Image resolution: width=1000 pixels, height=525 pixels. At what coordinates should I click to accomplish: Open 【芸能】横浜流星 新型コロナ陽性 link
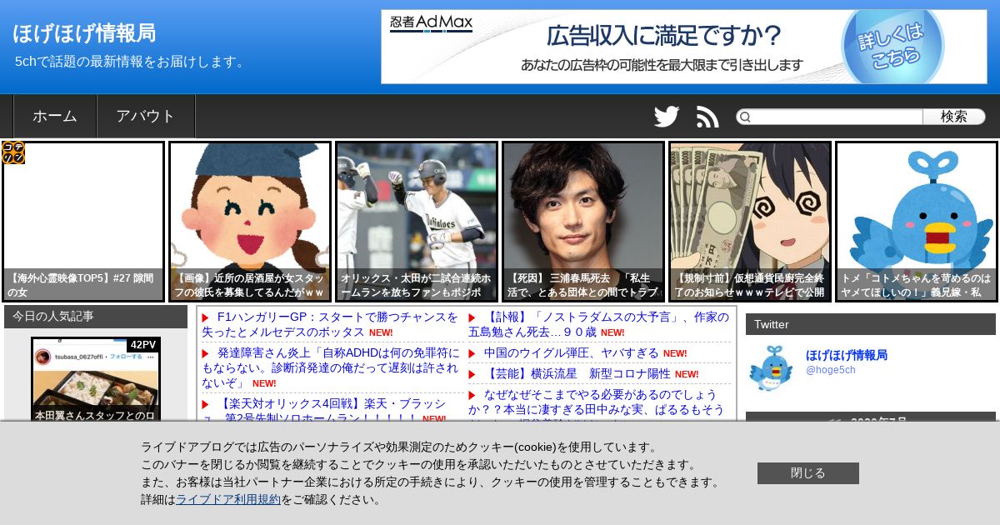click(577, 373)
